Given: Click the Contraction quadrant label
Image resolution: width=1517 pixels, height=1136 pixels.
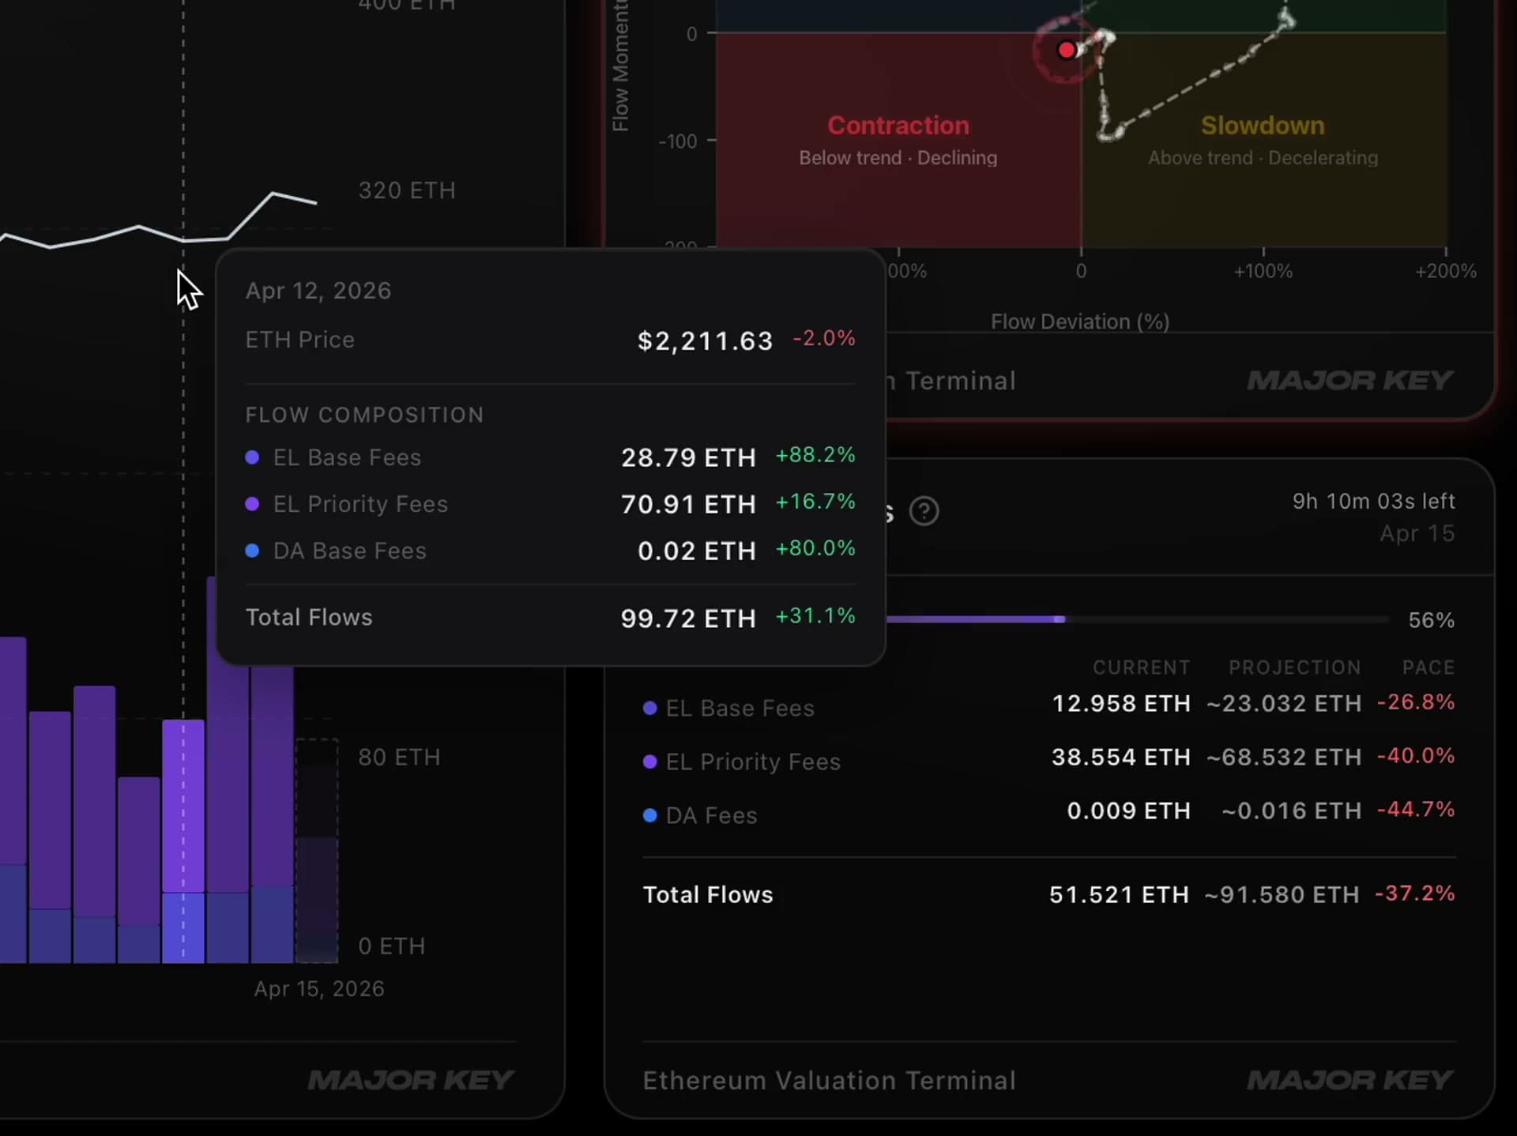Looking at the screenshot, I should tap(898, 126).
